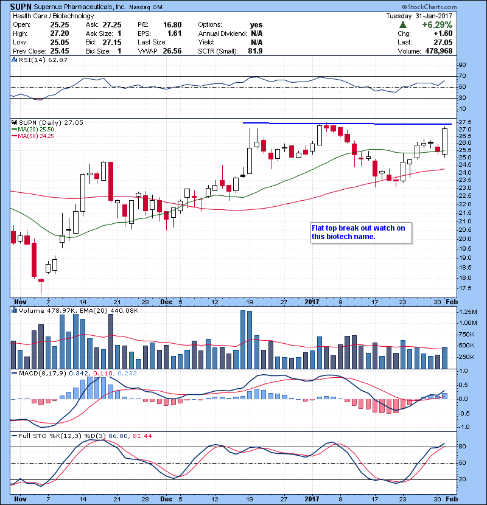Click the Health Care / Biotechnology sector label
The width and height of the screenshot is (487, 505).
(x=53, y=16)
